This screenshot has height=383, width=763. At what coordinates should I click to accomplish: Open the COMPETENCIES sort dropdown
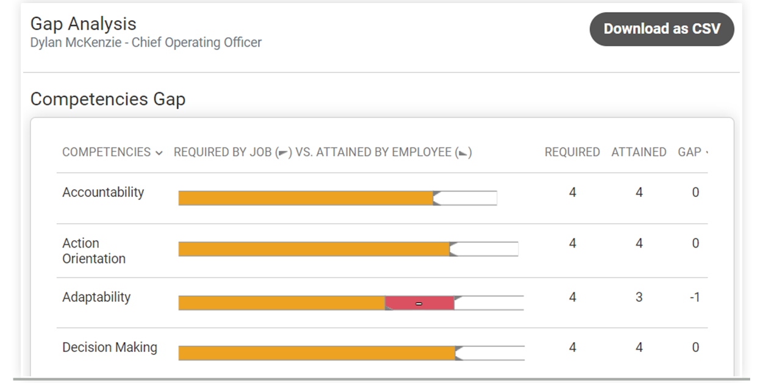click(x=159, y=152)
